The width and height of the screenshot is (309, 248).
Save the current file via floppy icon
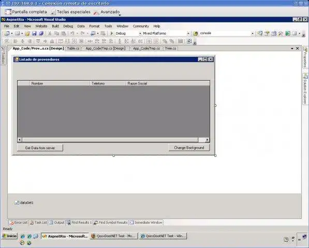coord(34,34)
